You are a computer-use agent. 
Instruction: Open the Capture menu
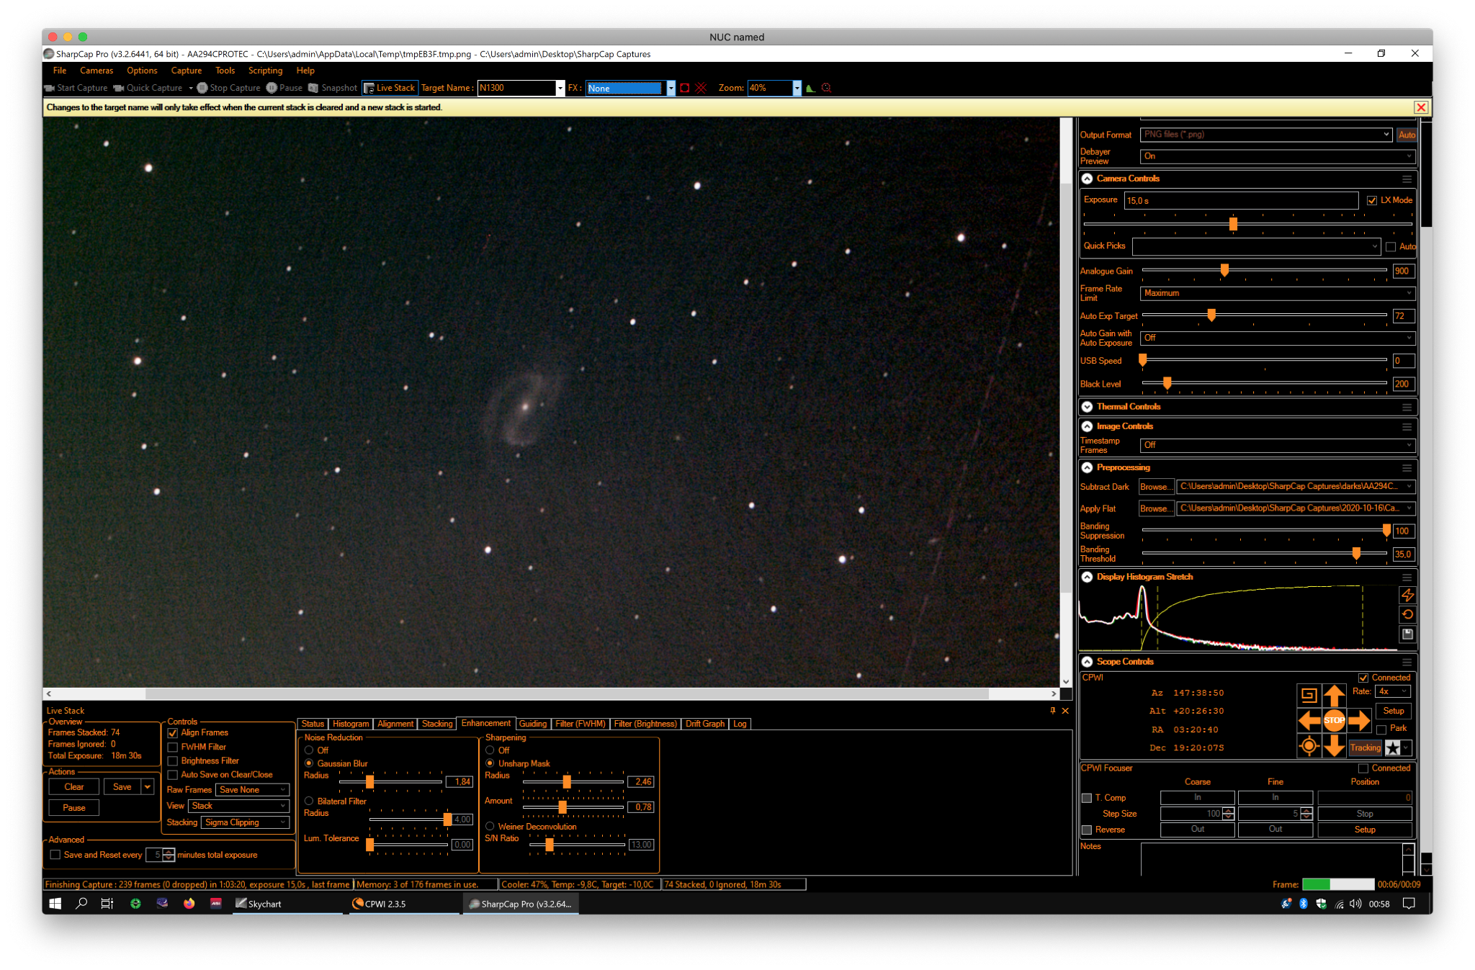[186, 71]
